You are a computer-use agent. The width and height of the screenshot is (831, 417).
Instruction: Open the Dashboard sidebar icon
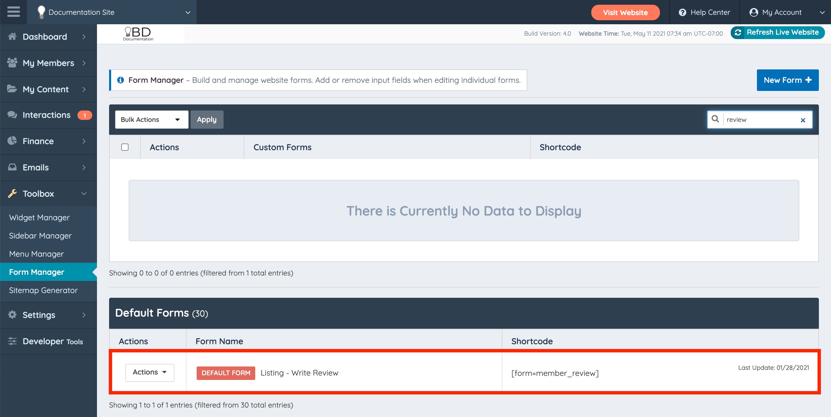coord(12,36)
